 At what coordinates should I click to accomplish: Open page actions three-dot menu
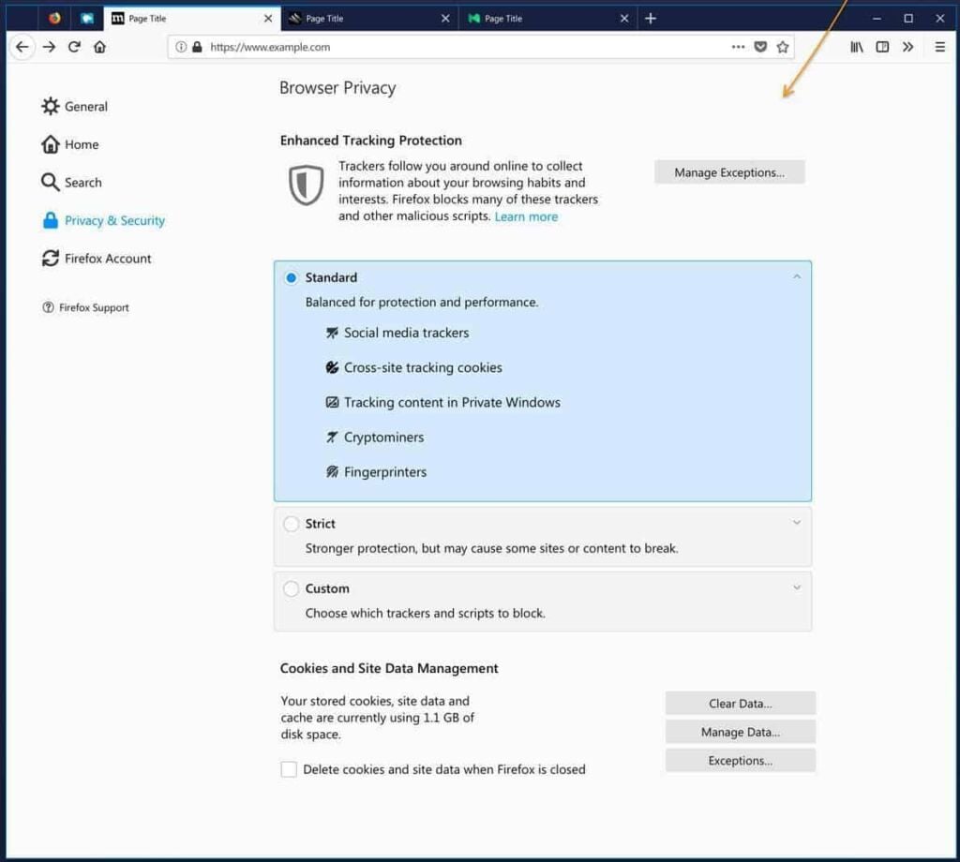(738, 47)
